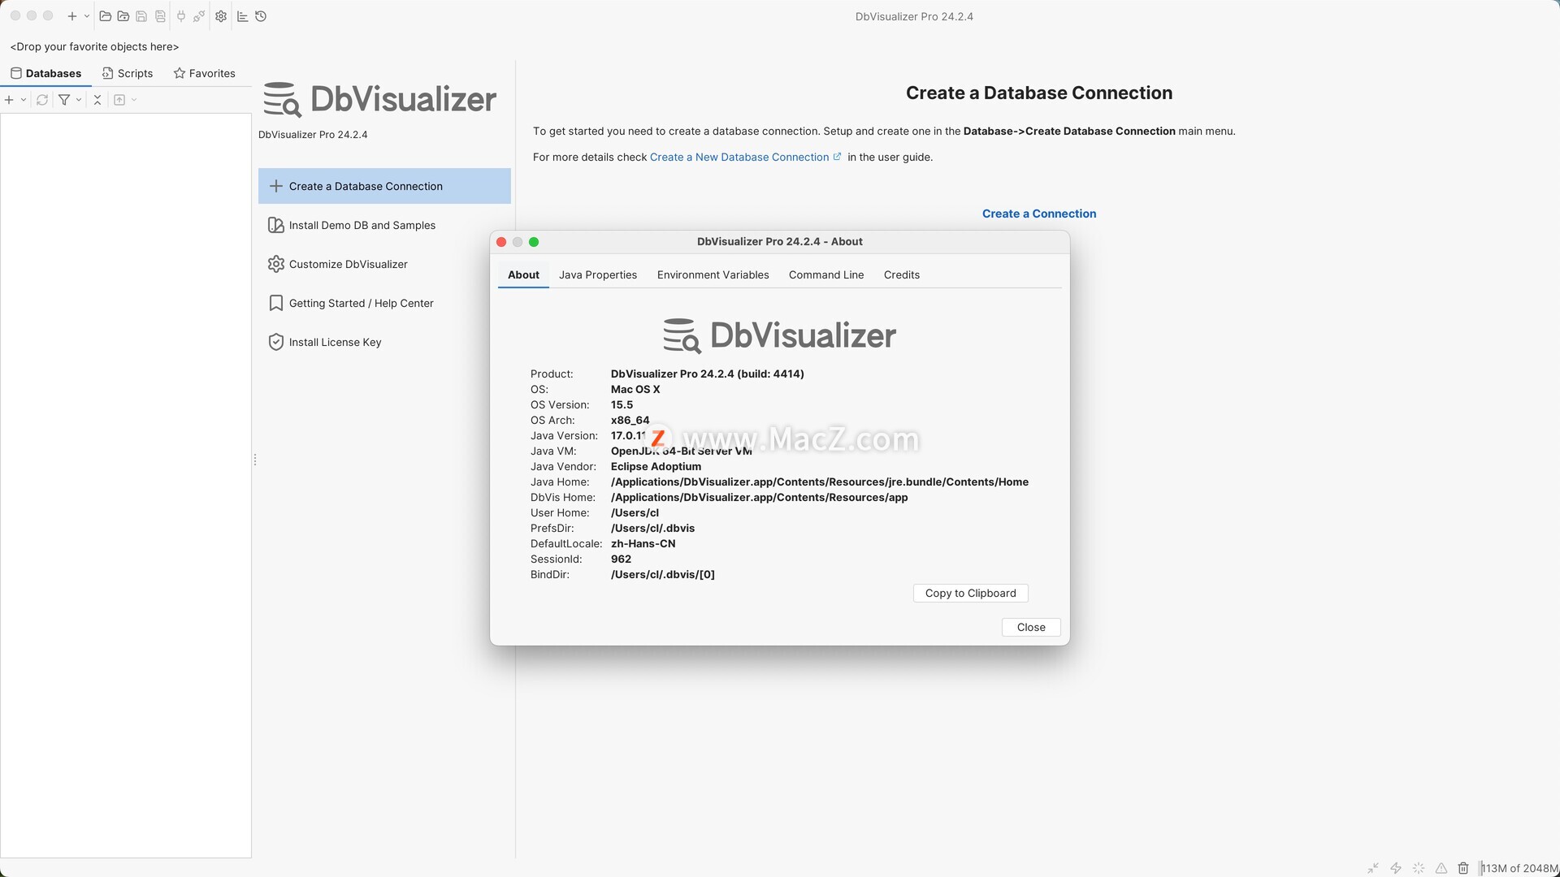Click the lightning bolt icon in status bar
Screen dimensions: 1560x877
1396,868
